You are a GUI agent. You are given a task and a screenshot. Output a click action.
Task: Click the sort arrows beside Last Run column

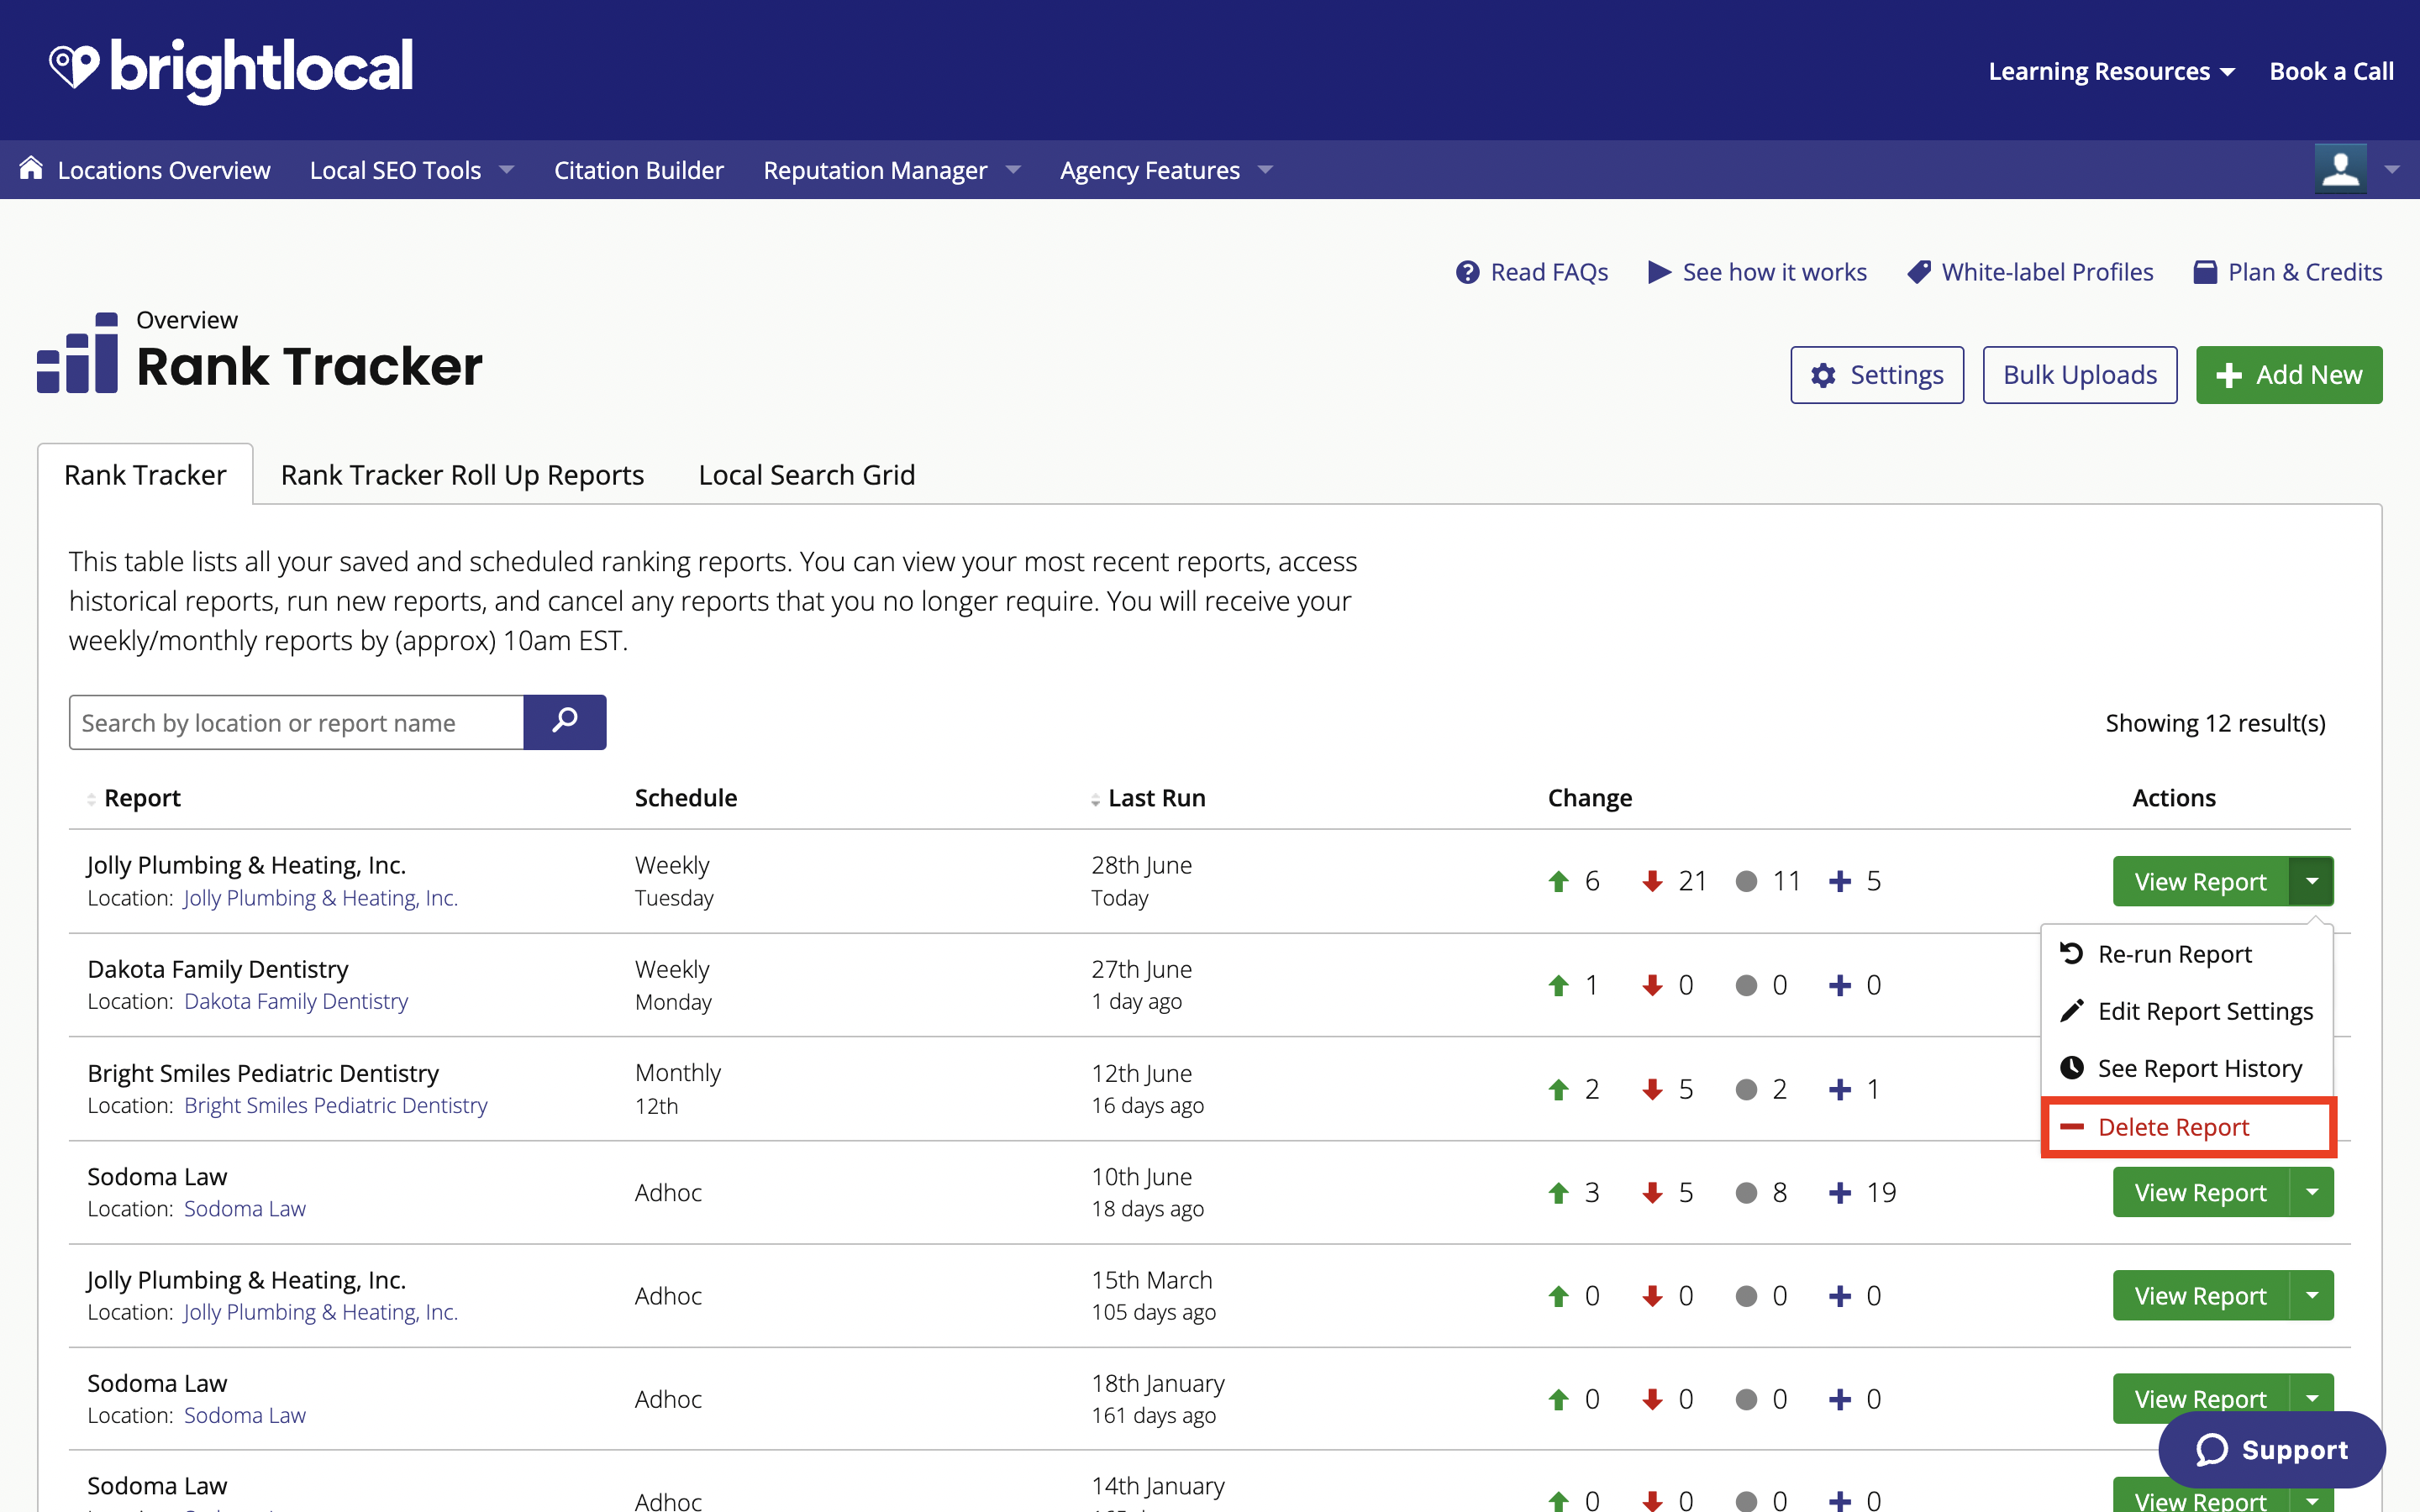(x=1095, y=799)
